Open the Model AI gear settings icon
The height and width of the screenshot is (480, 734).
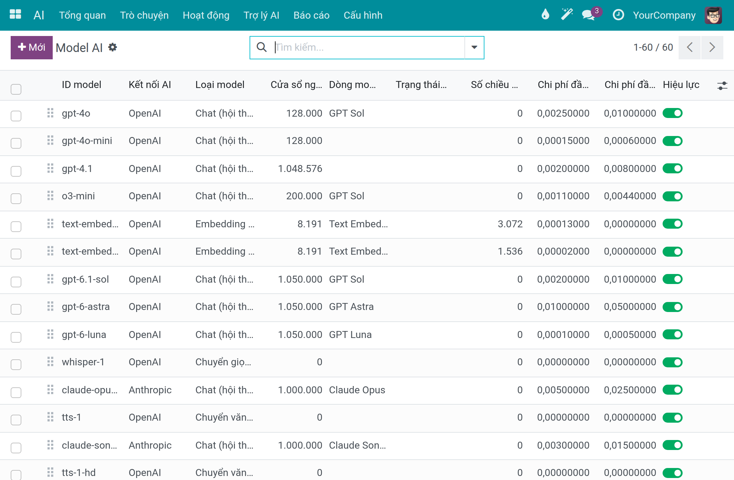pyautogui.click(x=113, y=47)
